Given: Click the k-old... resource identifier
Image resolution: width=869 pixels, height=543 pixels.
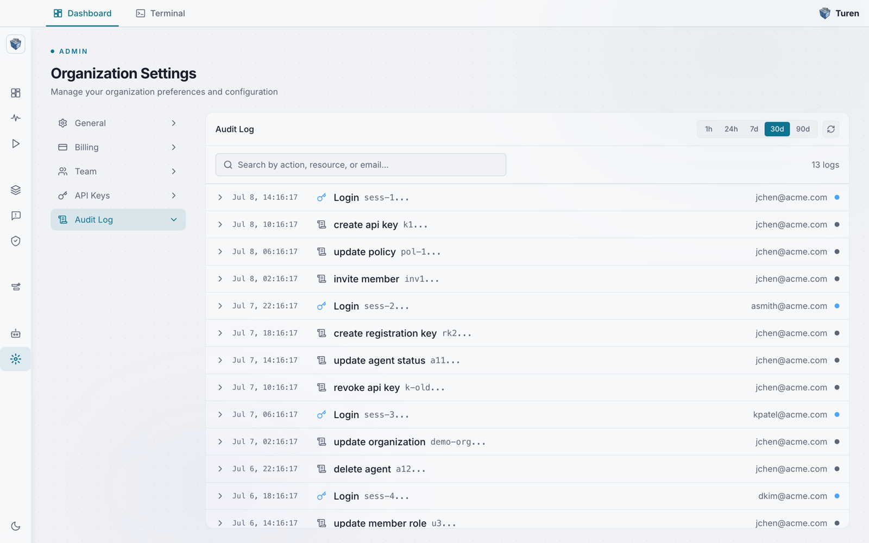Looking at the screenshot, I should tap(425, 388).
